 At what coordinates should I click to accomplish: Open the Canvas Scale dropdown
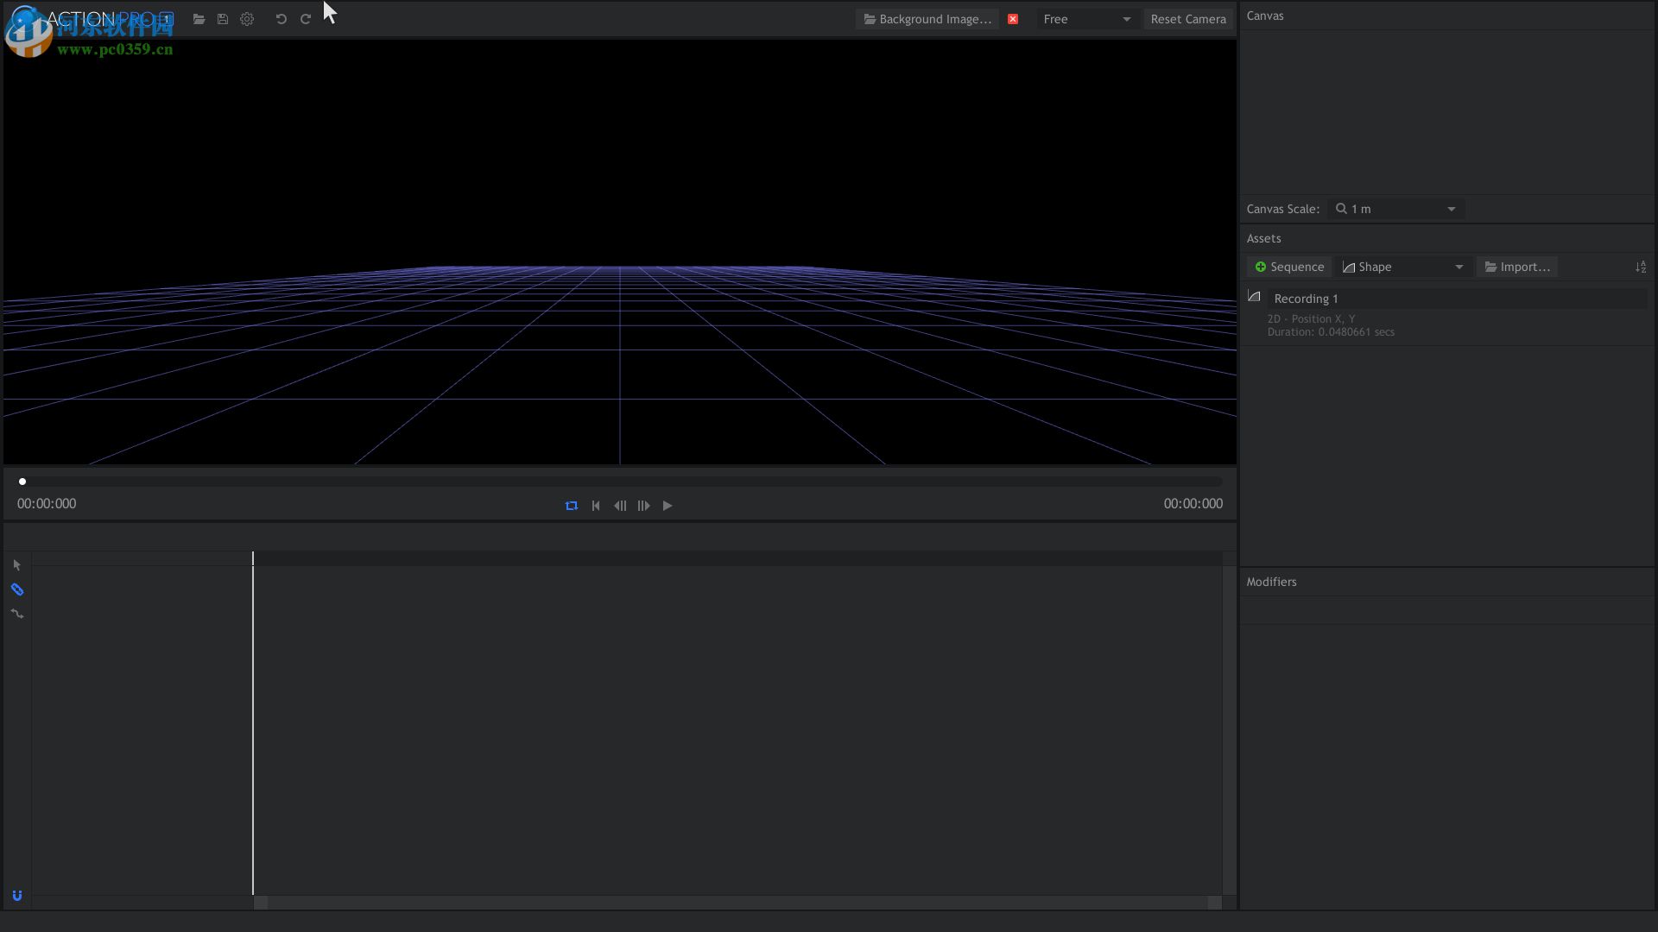coord(1394,209)
